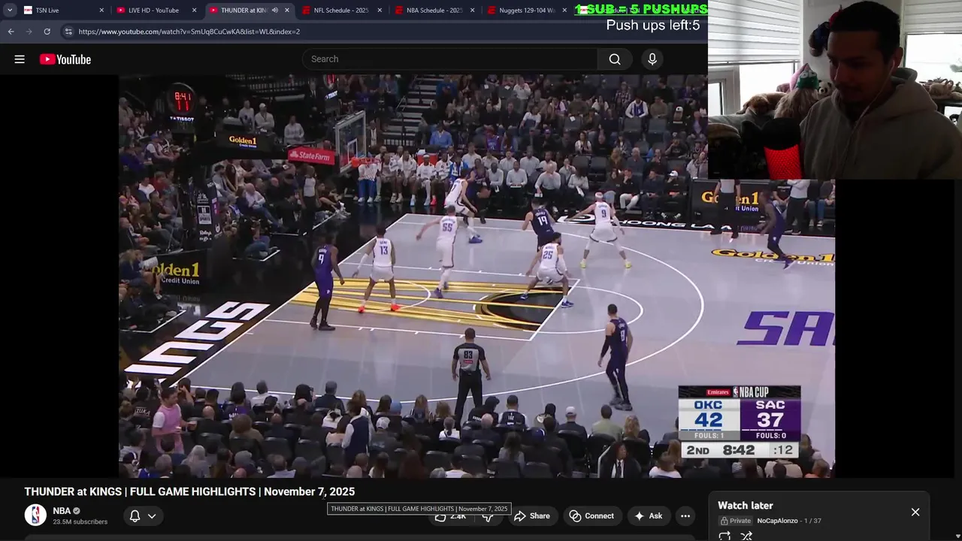Open NoCapAlonzo playlist owner link
The width and height of the screenshot is (962, 541).
pyautogui.click(x=777, y=521)
